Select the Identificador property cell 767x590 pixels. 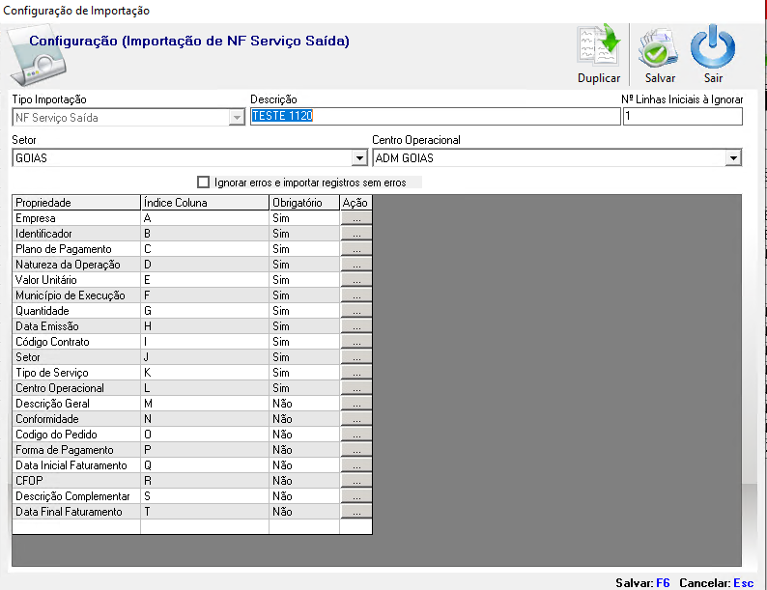point(76,234)
